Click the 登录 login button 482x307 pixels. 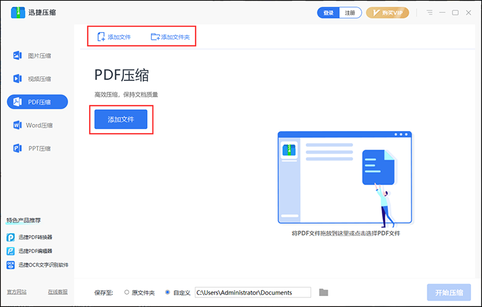click(328, 13)
